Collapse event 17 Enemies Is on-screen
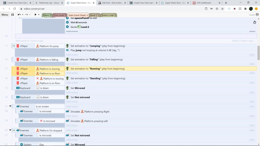 10,106
